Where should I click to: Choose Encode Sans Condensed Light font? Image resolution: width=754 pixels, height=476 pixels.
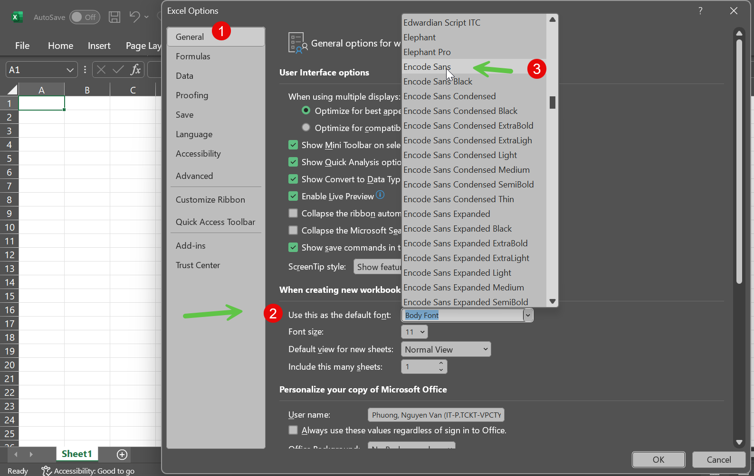(474, 155)
